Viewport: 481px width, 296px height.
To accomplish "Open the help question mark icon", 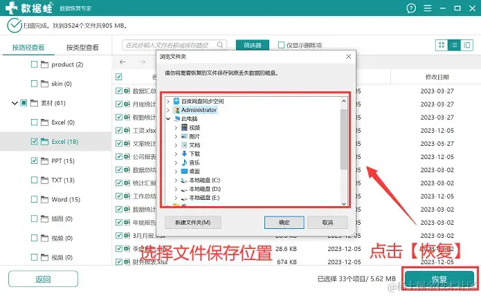I will coord(411,8).
